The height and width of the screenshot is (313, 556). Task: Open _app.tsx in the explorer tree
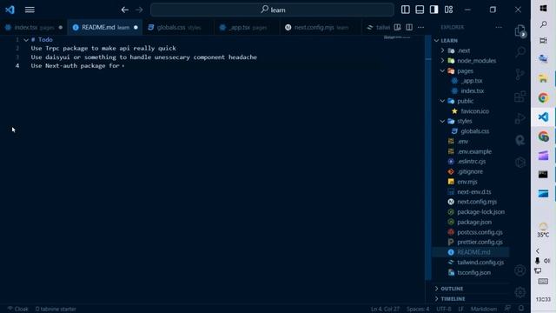click(472, 81)
